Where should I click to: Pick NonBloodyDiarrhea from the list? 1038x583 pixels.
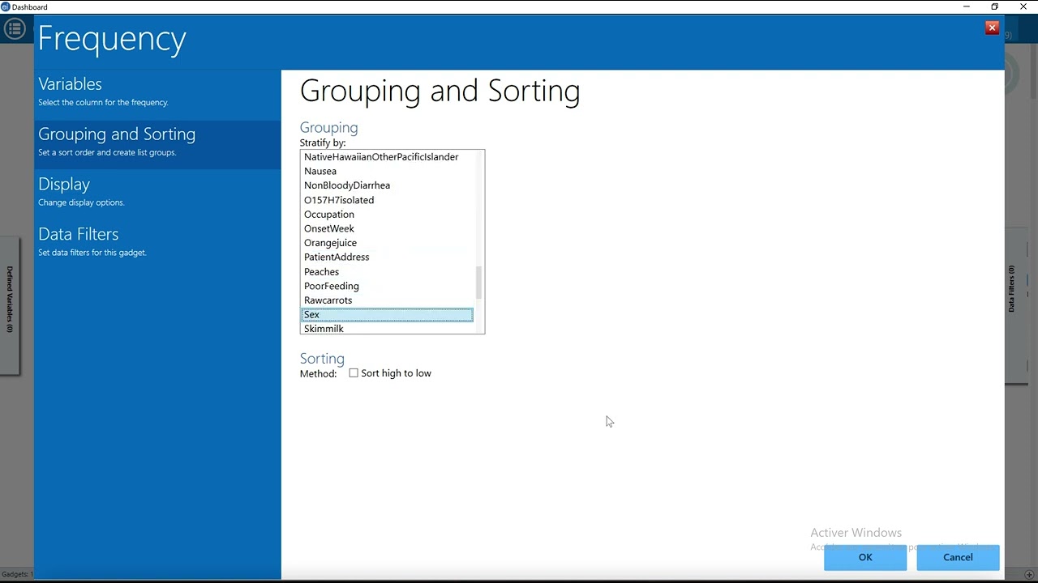tap(387, 185)
